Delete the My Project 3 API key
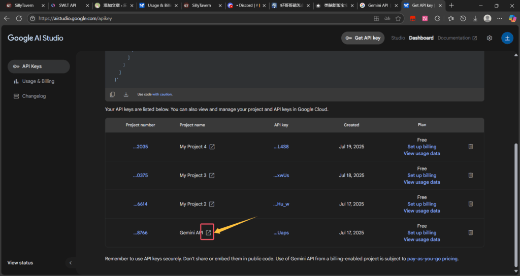 tap(470, 176)
